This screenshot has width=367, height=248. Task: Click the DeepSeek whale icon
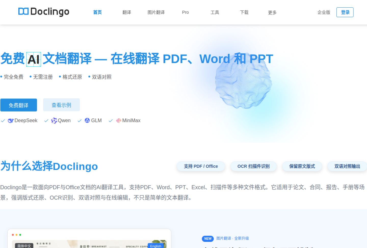coord(11,121)
